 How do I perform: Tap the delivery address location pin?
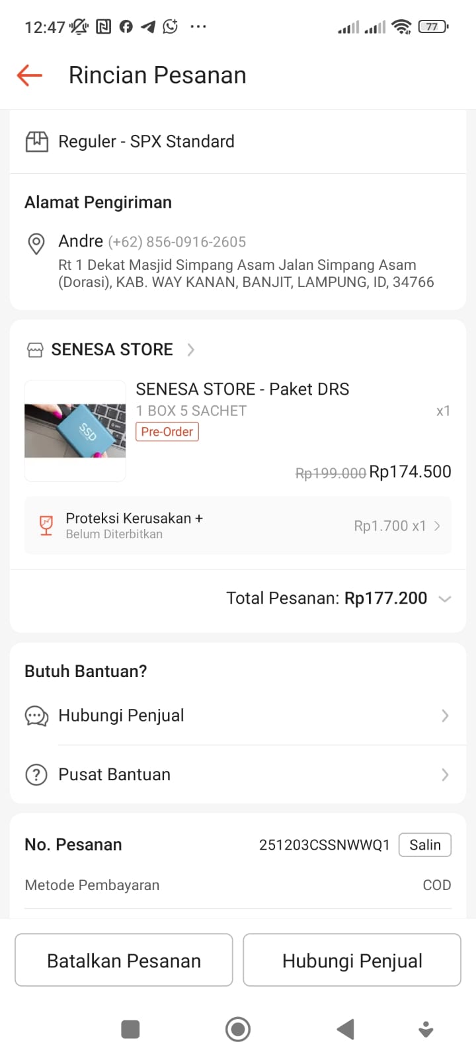pyautogui.click(x=36, y=243)
